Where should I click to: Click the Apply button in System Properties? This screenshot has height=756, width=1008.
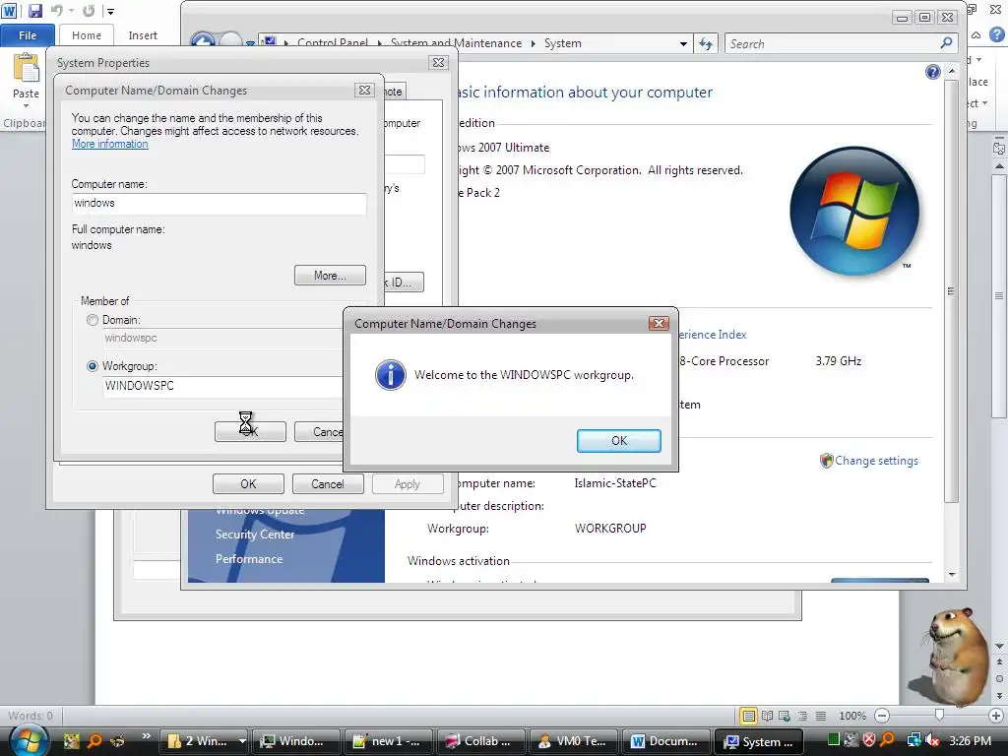point(407,484)
